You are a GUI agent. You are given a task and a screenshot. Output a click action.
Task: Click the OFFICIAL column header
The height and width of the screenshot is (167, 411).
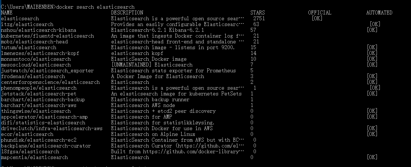[320, 13]
